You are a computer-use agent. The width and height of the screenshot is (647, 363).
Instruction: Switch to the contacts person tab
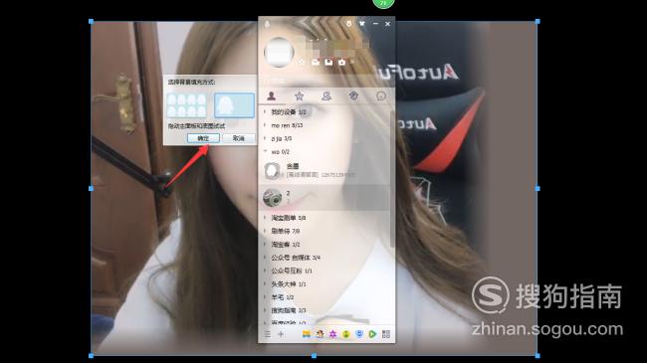click(272, 96)
